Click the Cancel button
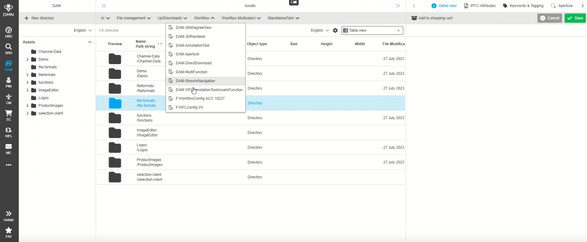This screenshot has width=587, height=242. pyautogui.click(x=549, y=18)
